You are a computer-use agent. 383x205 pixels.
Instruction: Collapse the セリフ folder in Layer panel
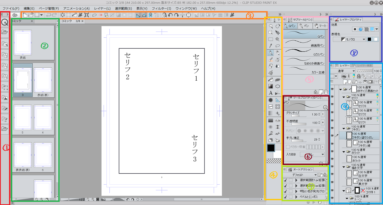[x=344, y=97]
